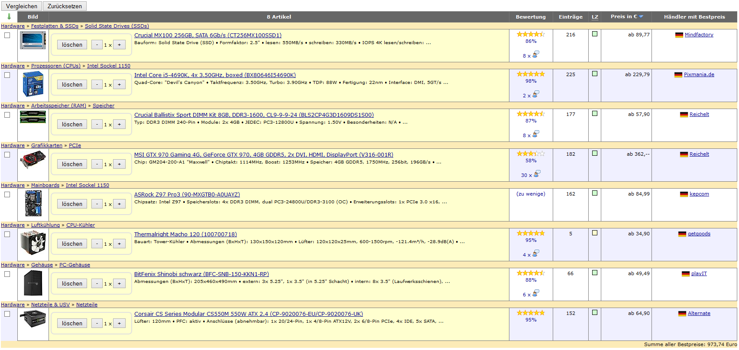Sort by Preis in € column header
739x350 pixels.
624,16
